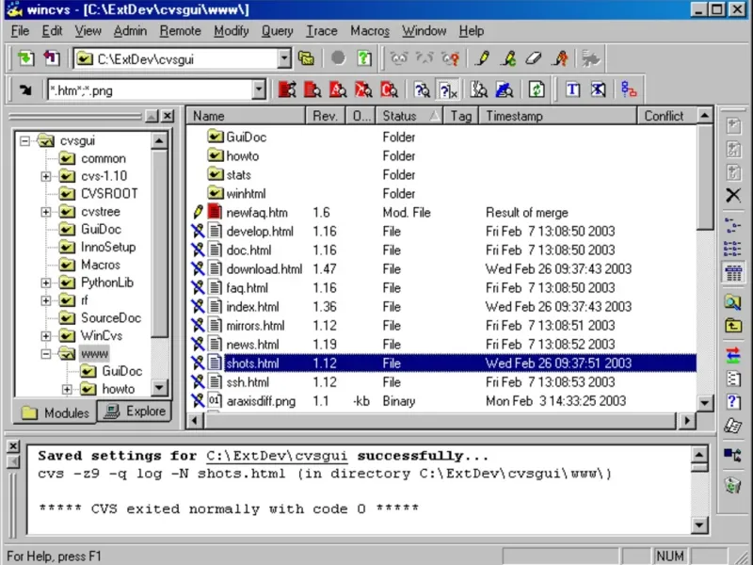Switch to the Explore tab
Screen dimensions: 753x565
tap(135, 412)
